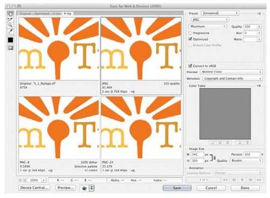Select the JPEG preview pane
The width and height of the screenshot is (270, 198).
pos(141,49)
